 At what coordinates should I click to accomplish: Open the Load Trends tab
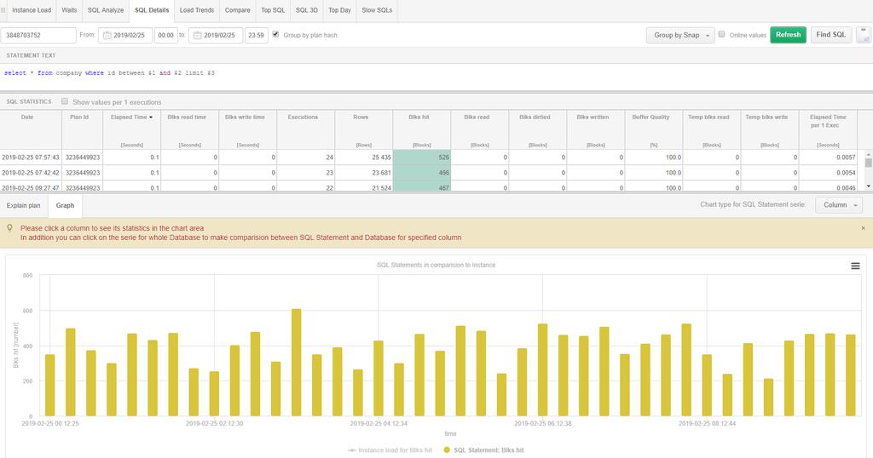point(197,10)
